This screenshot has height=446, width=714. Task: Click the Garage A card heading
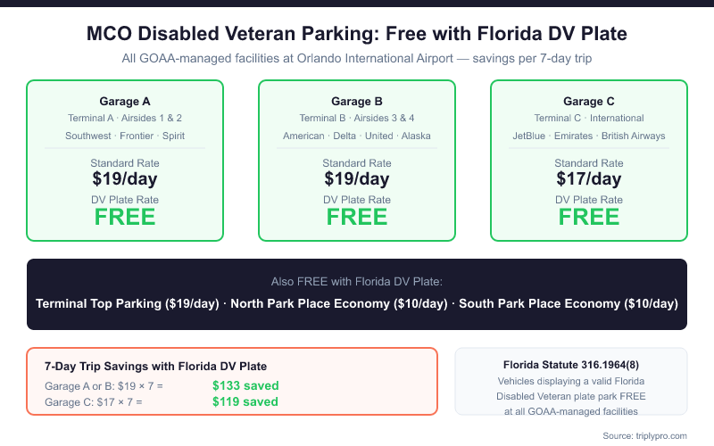click(x=125, y=101)
